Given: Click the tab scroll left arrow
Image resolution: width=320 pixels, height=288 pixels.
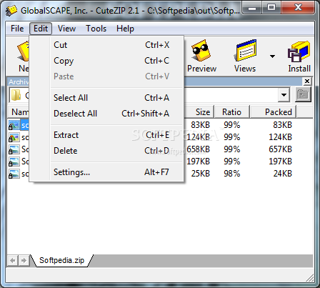Looking at the screenshot, I should [x=13, y=260].
